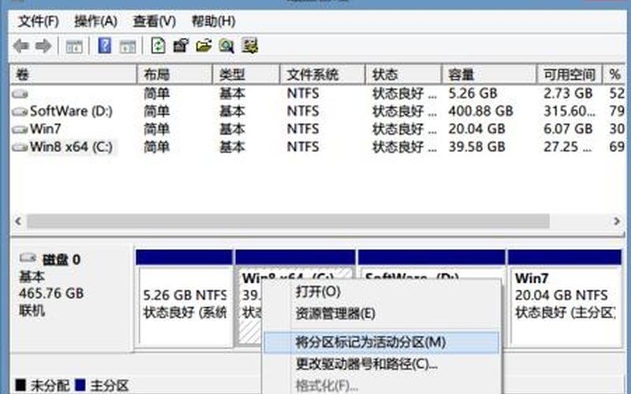Click the 315.60 free space cell
The height and width of the screenshot is (394, 631).
pyautogui.click(x=569, y=111)
